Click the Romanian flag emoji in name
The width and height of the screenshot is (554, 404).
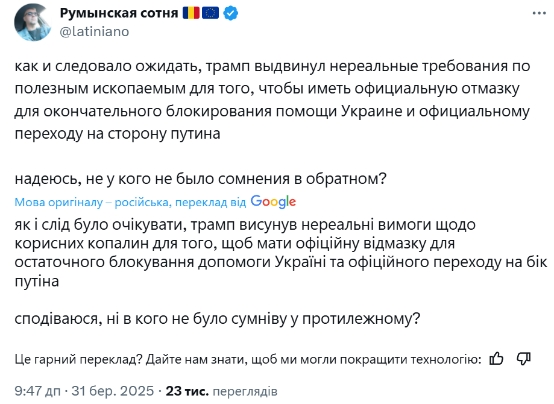(190, 13)
